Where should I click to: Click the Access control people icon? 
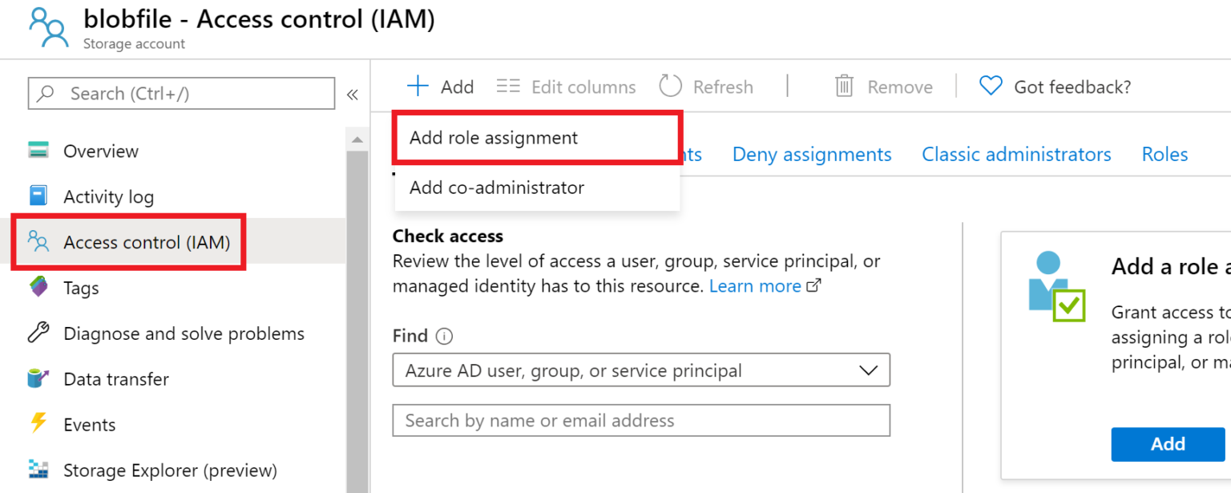click(38, 241)
